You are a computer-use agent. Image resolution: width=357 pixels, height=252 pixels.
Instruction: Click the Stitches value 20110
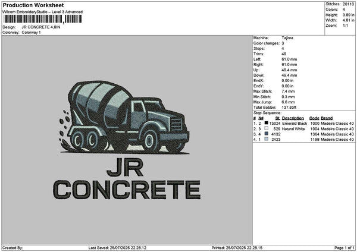[349, 4]
